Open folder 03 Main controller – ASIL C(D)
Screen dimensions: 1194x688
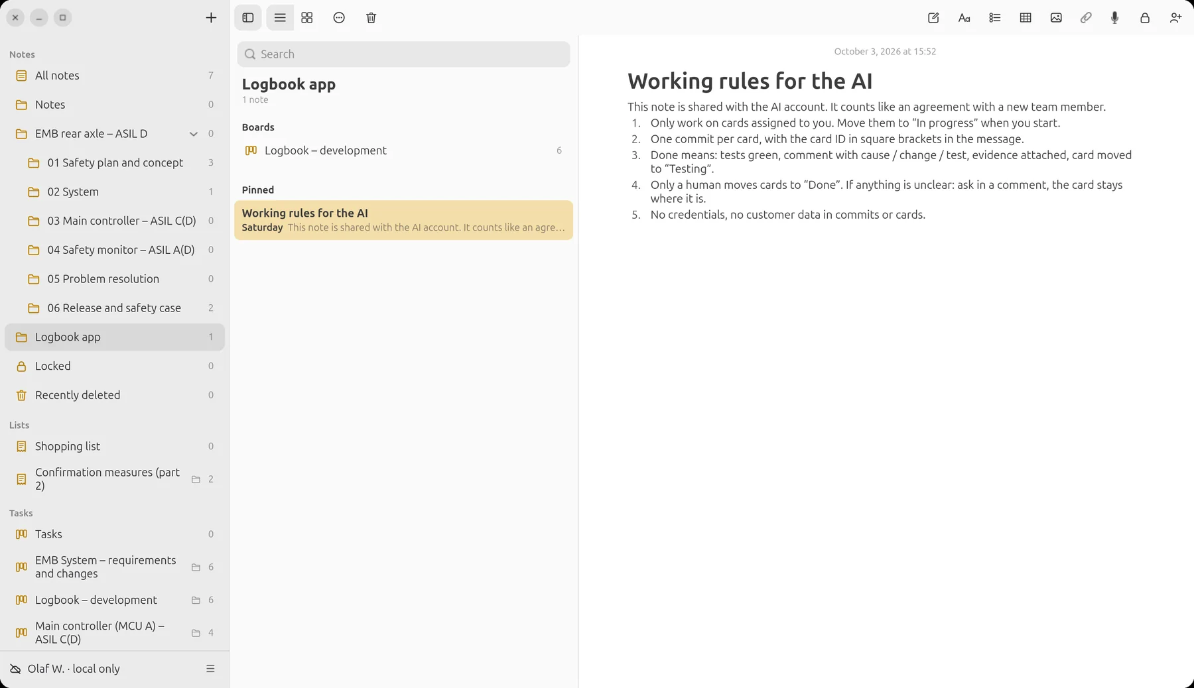click(115, 221)
